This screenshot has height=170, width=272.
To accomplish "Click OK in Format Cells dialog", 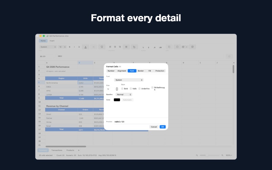I will pos(163,127).
